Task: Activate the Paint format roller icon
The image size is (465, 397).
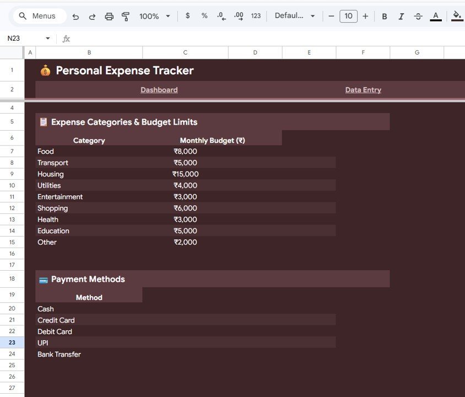Action: click(x=126, y=17)
